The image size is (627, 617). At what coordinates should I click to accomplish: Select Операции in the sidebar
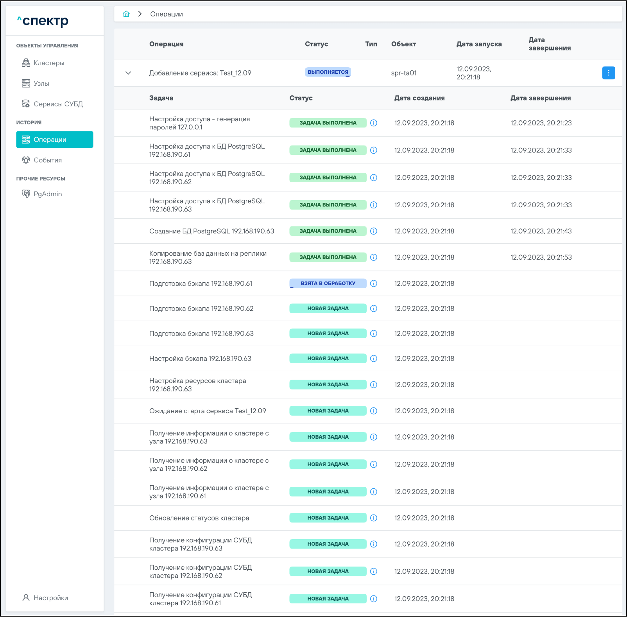[54, 140]
